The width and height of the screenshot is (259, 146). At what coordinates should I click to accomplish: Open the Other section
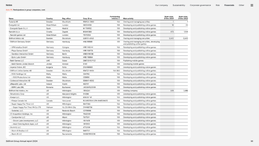(241, 5)
